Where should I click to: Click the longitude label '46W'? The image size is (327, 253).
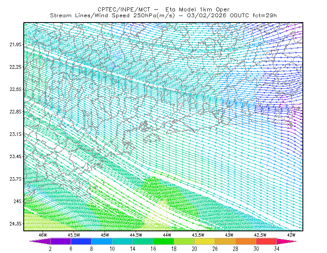pos(43,235)
